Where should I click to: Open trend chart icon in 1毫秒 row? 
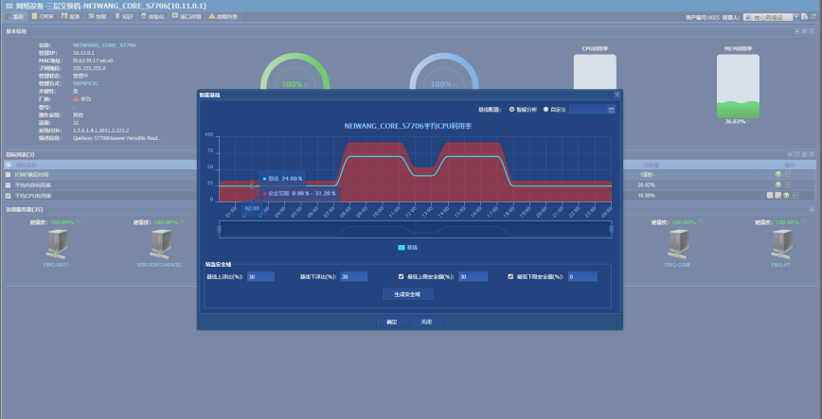(x=788, y=174)
